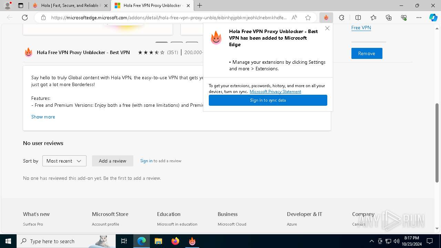Image resolution: width=441 pixels, height=248 pixels.
Task: Click the Remove extension button
Action: coord(367,53)
